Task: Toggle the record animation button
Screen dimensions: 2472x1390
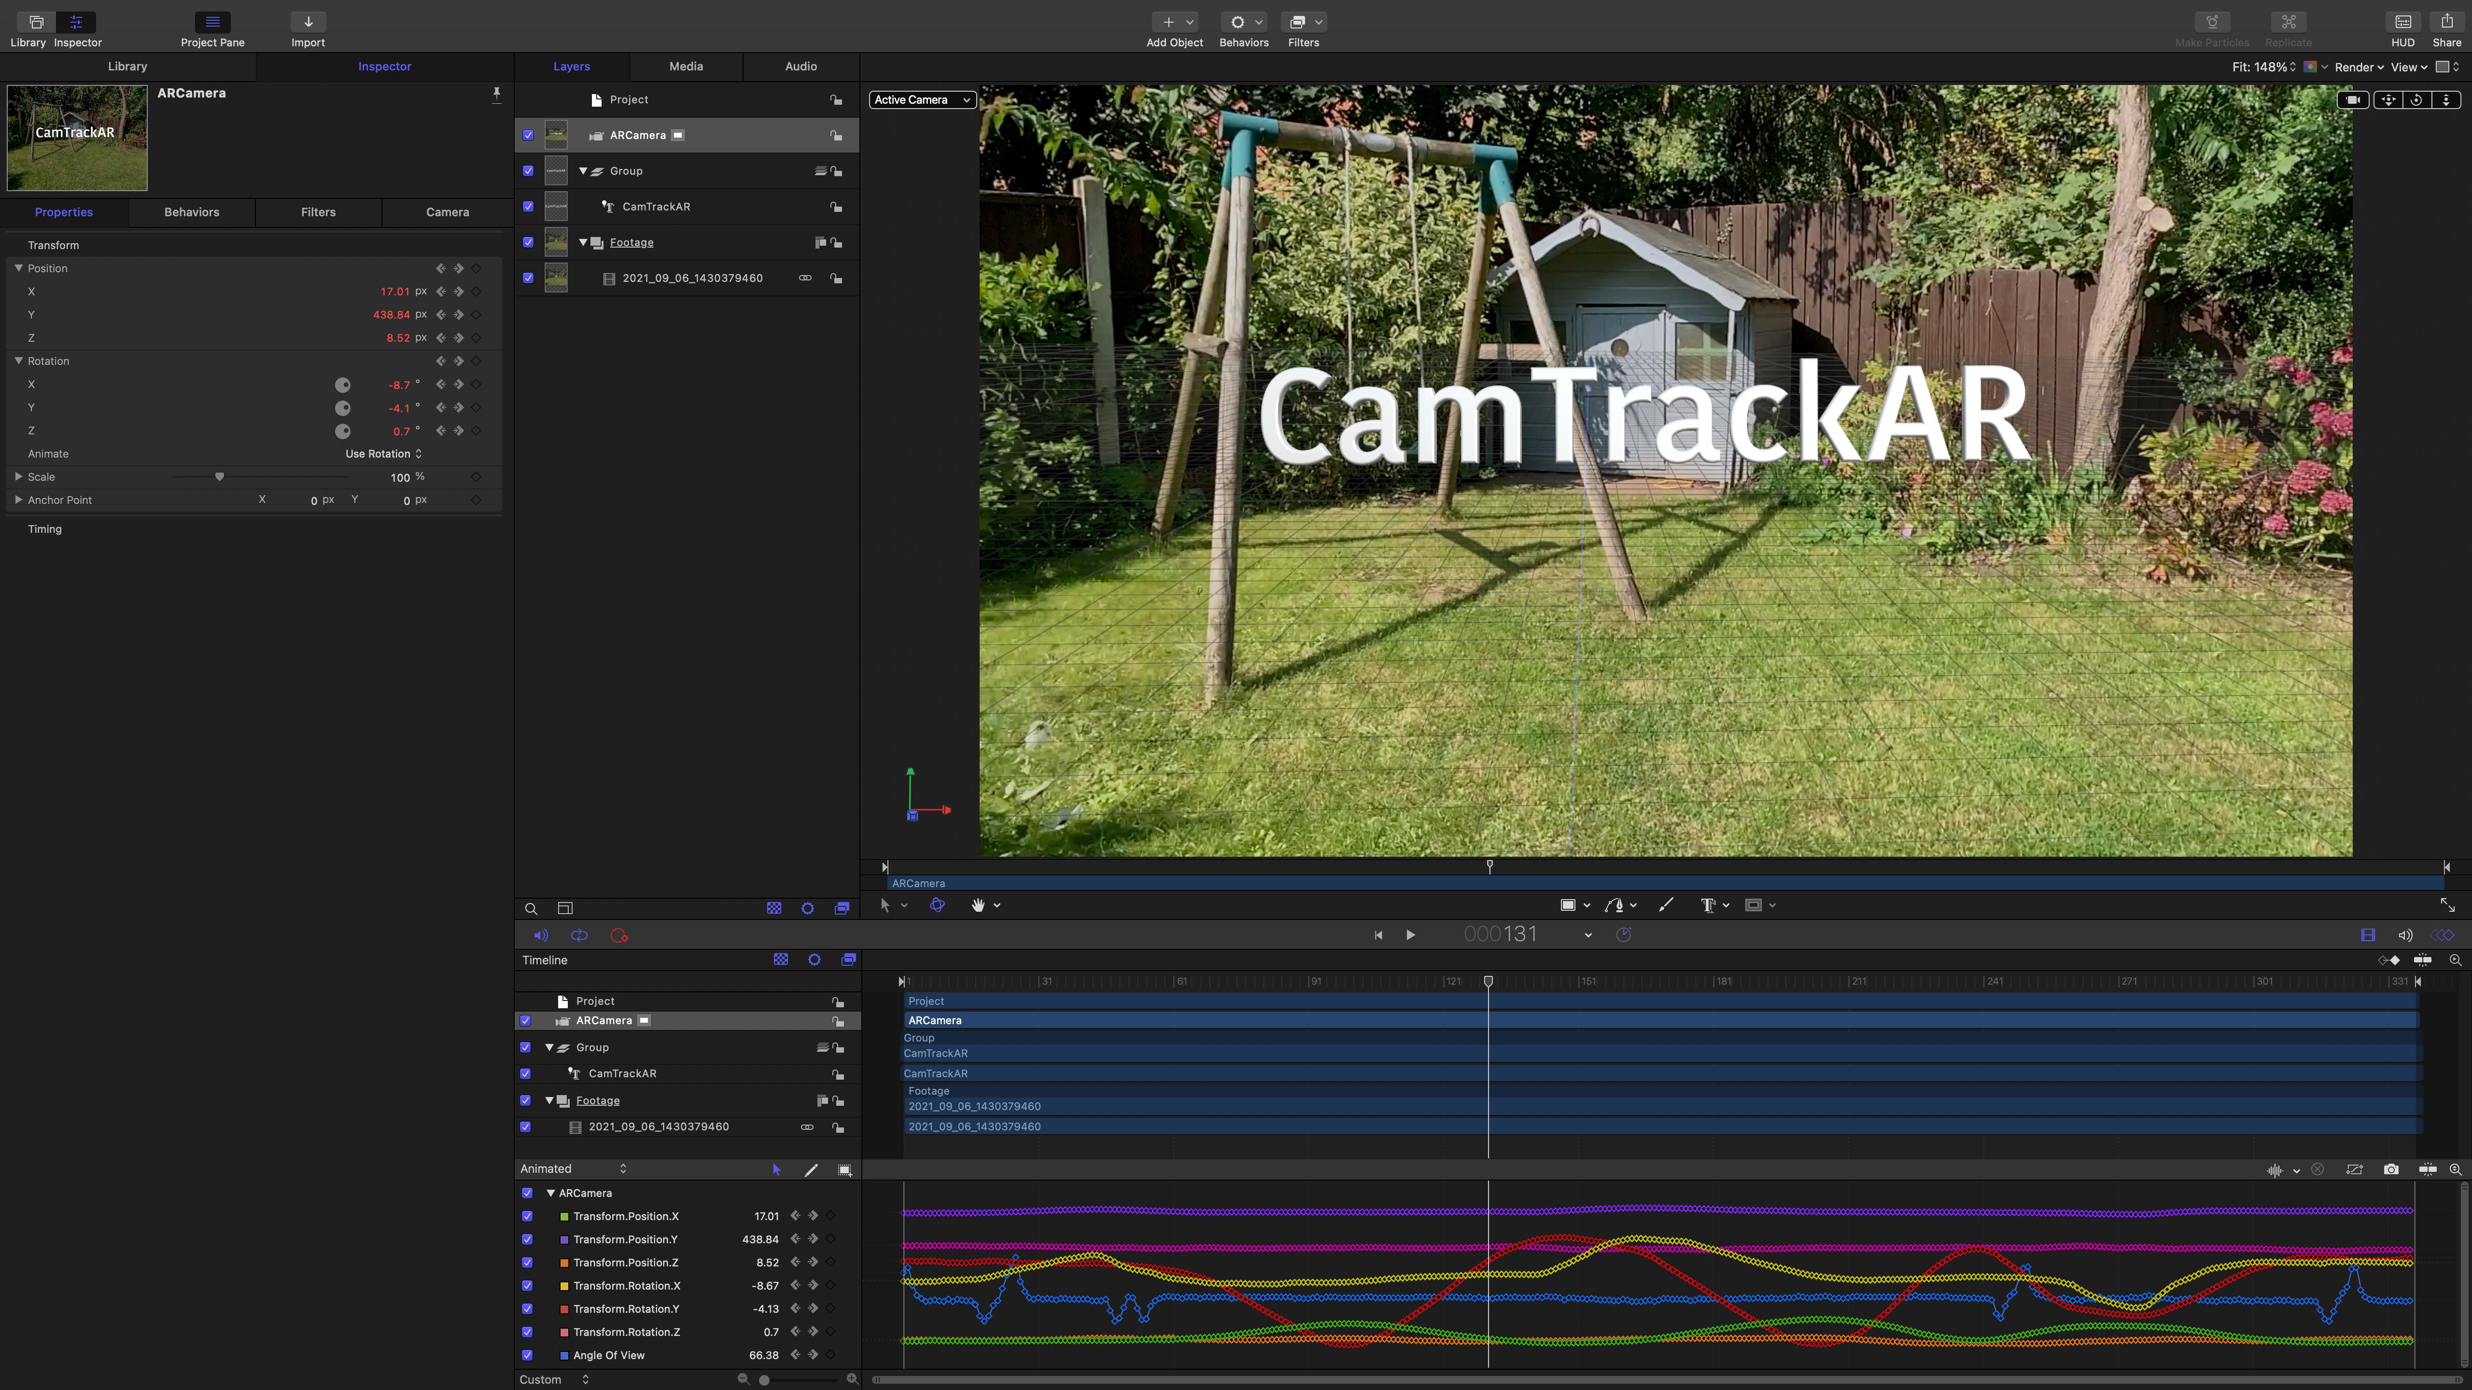Action: coord(619,935)
